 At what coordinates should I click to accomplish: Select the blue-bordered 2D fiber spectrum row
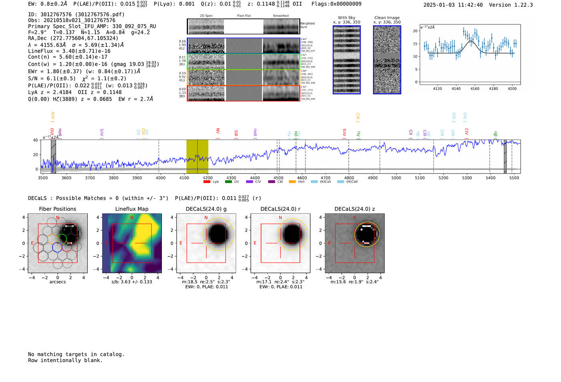[243, 46]
